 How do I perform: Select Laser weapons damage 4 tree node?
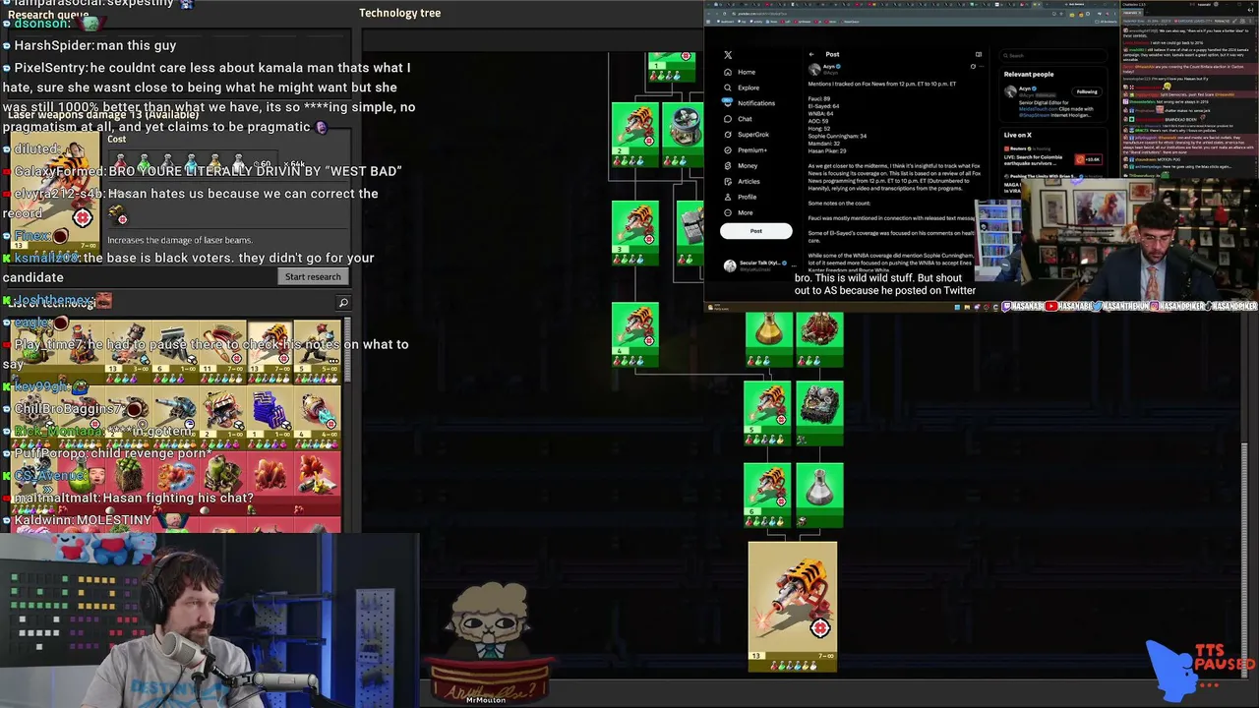pos(634,334)
